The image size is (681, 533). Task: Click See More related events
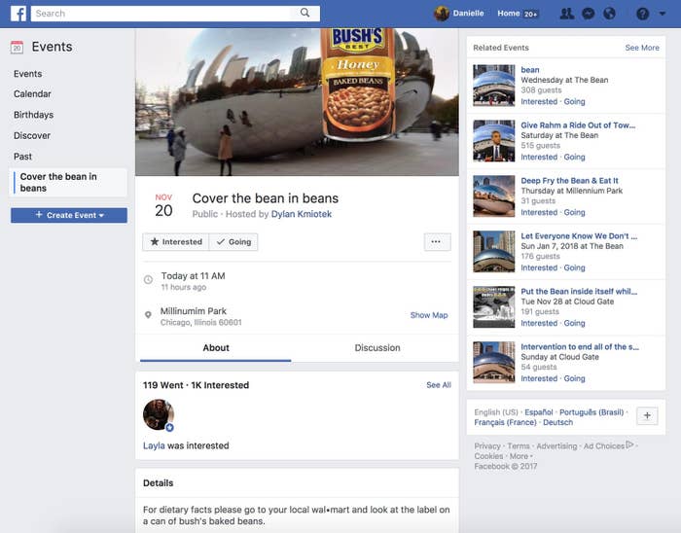642,48
